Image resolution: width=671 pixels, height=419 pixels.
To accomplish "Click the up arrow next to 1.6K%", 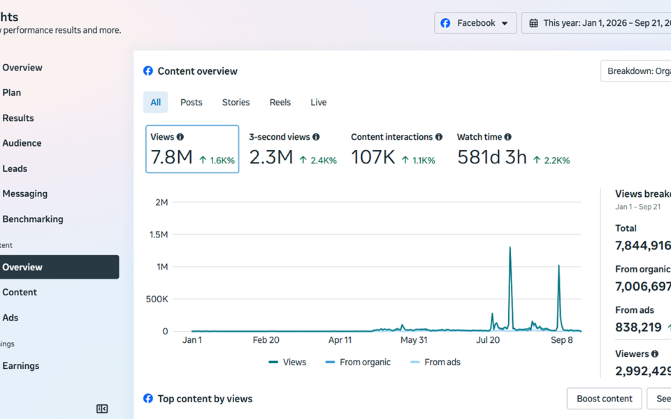I will pos(203,161).
